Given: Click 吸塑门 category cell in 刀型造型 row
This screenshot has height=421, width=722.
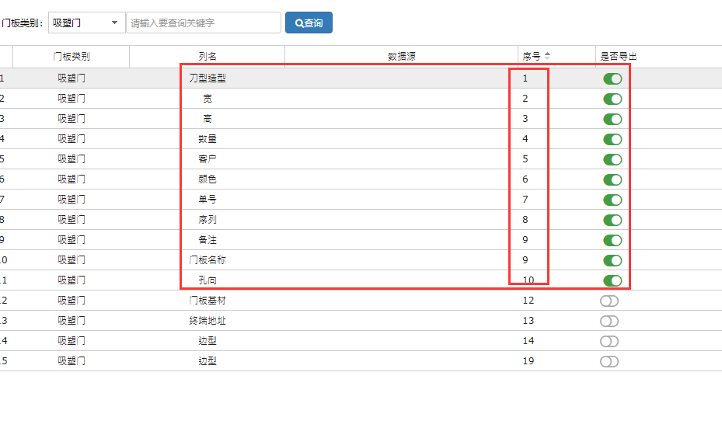Looking at the screenshot, I should [72, 78].
